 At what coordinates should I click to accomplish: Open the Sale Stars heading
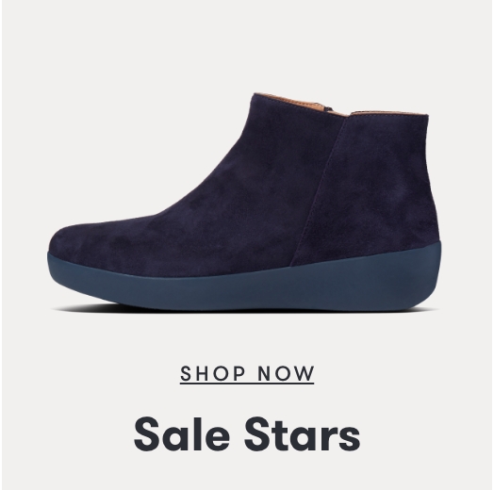click(x=247, y=434)
